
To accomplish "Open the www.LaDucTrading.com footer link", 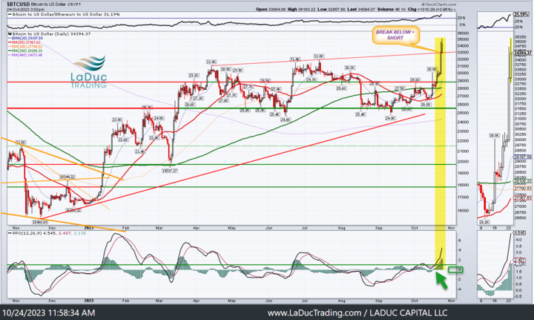I will click(x=314, y=313).
